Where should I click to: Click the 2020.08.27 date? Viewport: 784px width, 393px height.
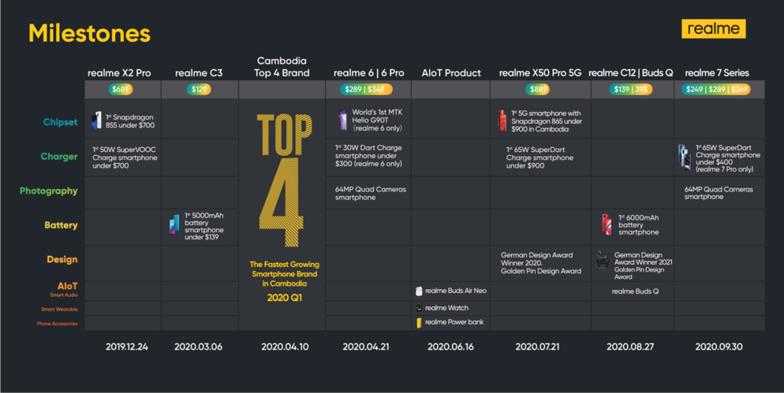coord(630,347)
